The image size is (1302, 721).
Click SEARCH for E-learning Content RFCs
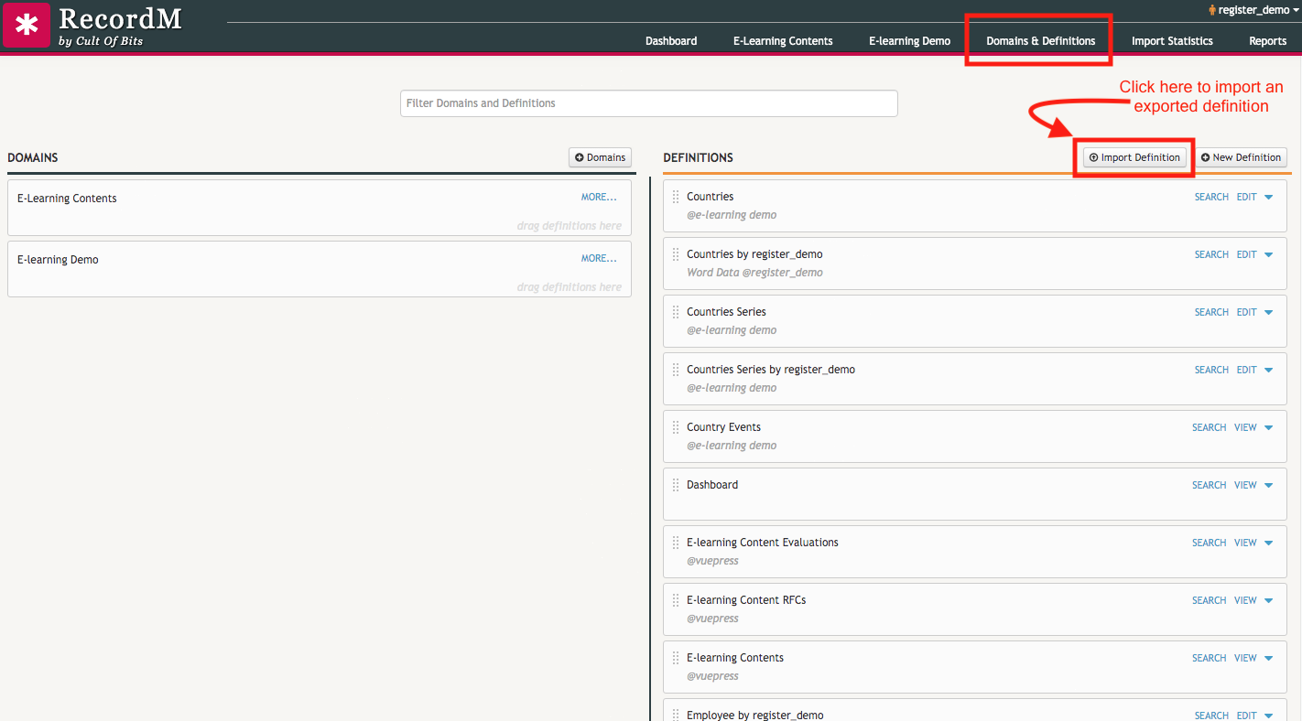point(1209,600)
